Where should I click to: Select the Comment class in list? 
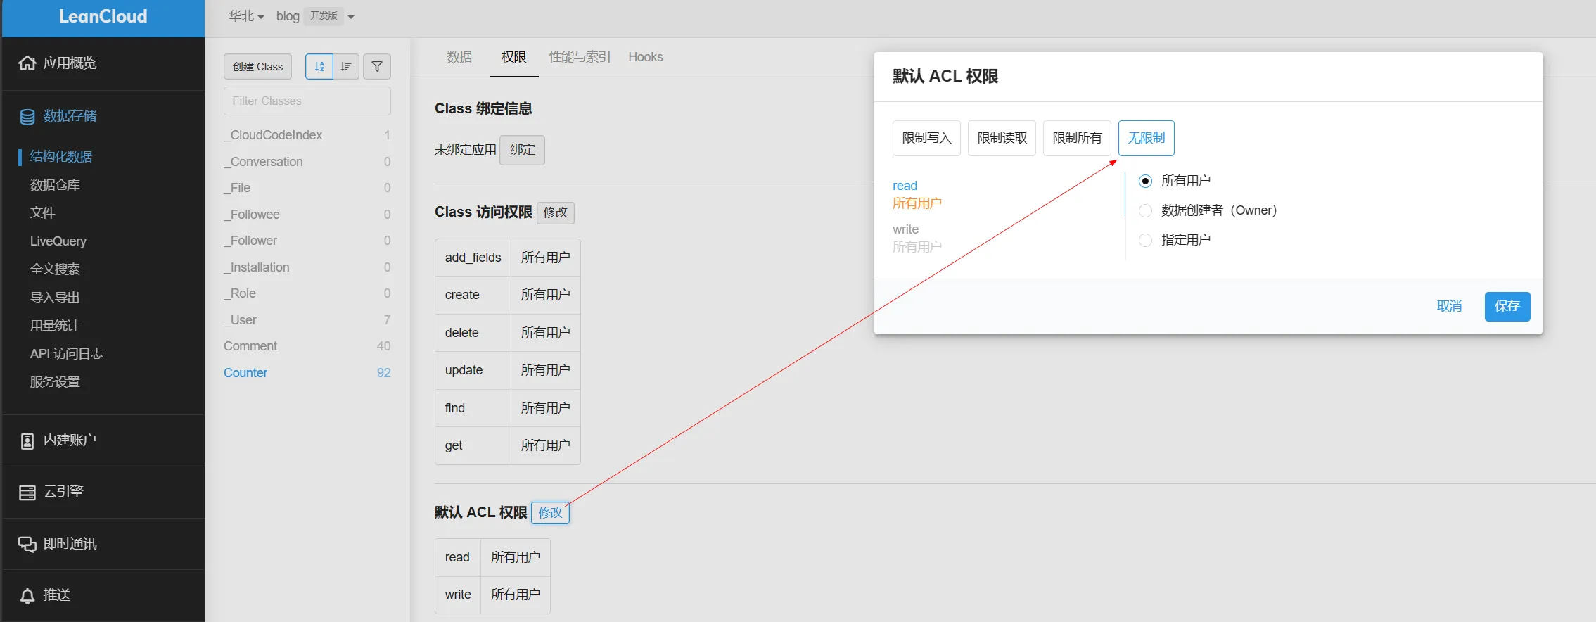250,346
